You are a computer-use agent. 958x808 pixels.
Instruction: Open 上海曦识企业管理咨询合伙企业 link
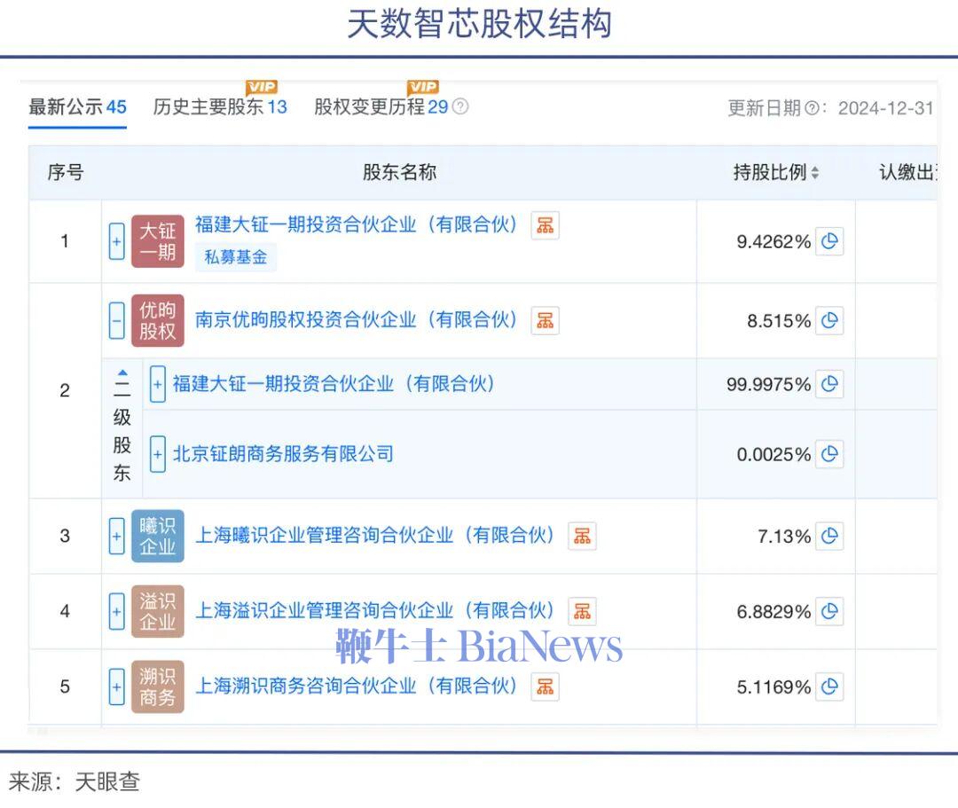[374, 536]
